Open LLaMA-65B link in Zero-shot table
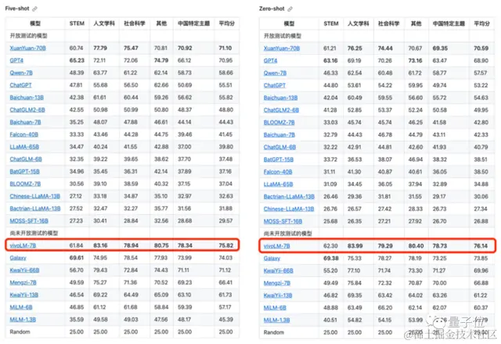 [x=278, y=185]
